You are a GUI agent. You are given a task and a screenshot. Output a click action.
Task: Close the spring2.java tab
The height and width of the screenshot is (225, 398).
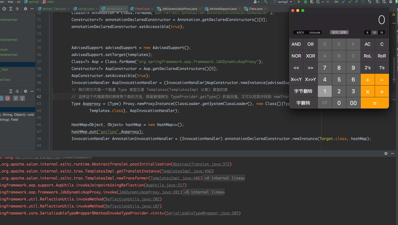click(125, 9)
